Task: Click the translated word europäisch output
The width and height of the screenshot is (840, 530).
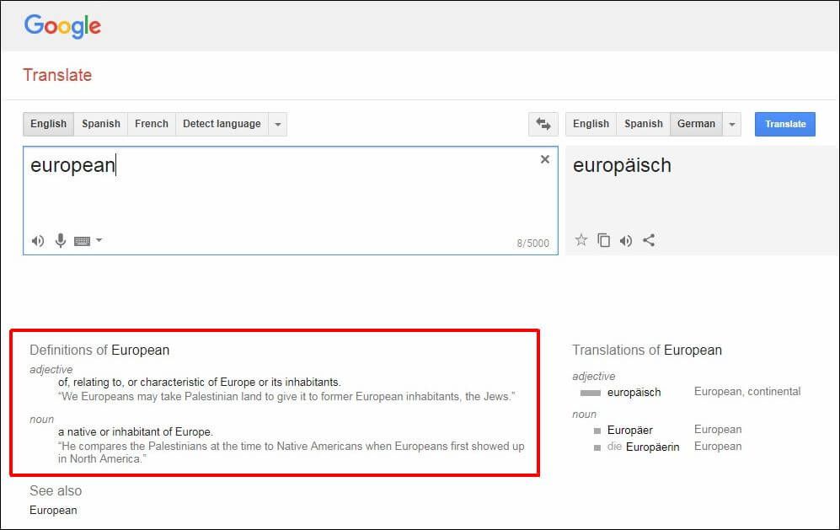Action: tap(622, 166)
